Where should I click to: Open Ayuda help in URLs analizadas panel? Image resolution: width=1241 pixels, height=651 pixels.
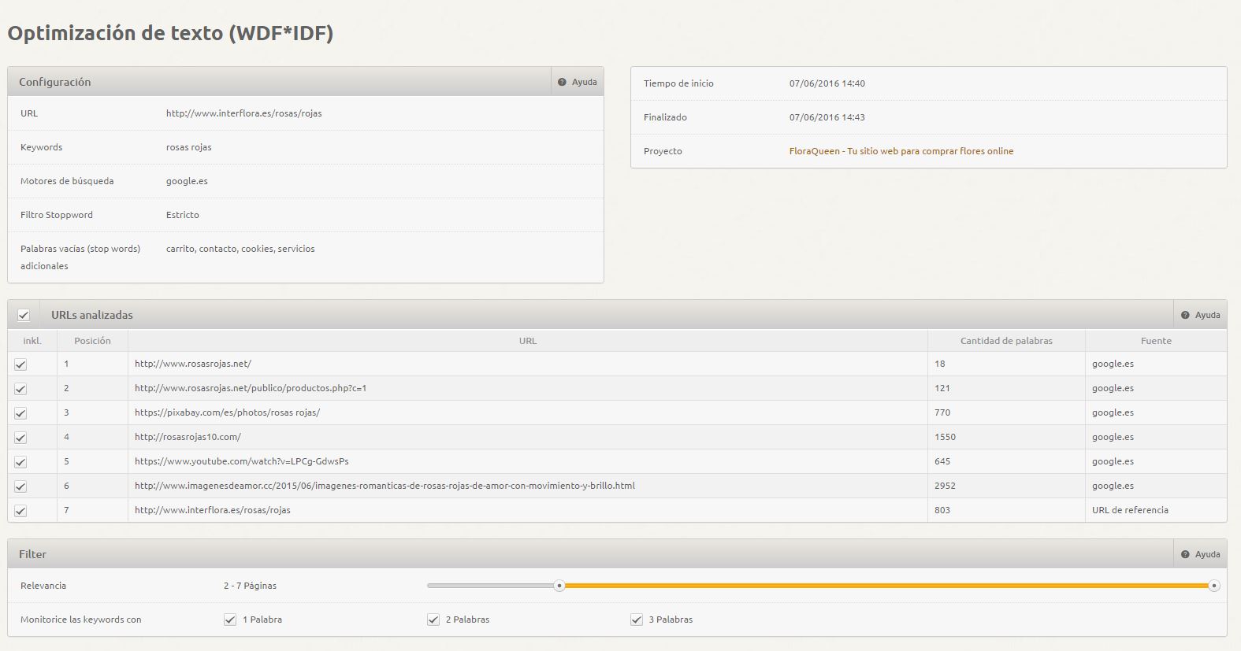1201,315
